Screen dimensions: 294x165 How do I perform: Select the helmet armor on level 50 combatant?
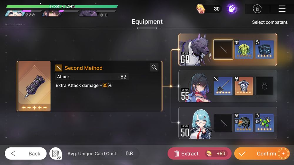[x=244, y=123]
